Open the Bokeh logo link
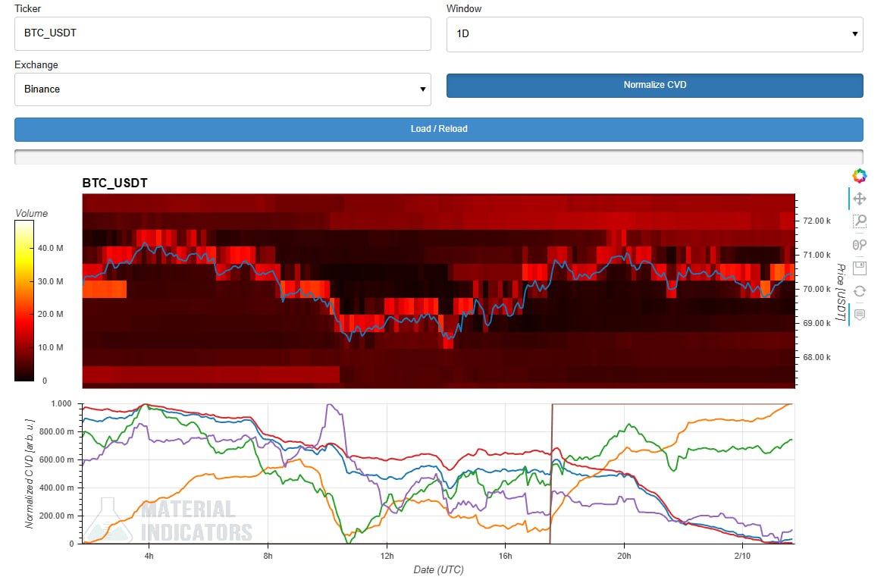The height and width of the screenshot is (577, 887). tap(859, 176)
